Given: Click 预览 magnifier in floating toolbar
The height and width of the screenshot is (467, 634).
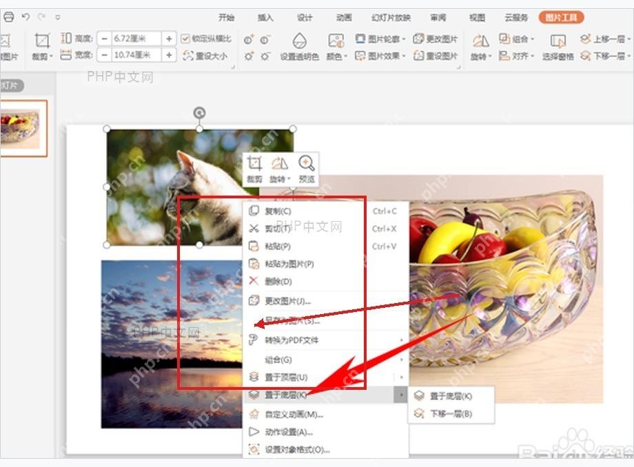Looking at the screenshot, I should 307,169.
